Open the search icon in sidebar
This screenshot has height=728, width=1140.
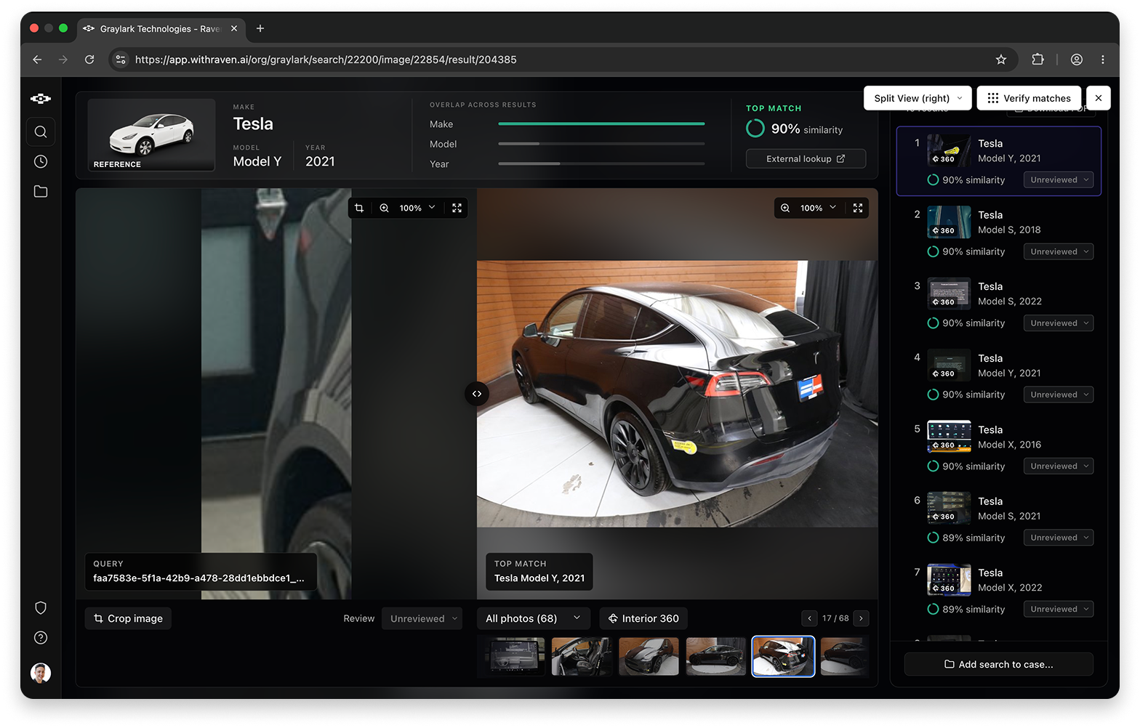click(x=41, y=132)
